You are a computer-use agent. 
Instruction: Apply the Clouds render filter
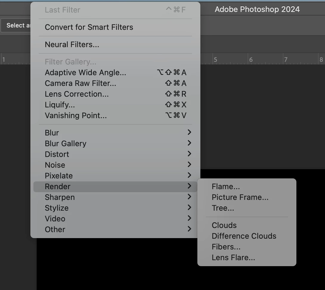[247, 225]
